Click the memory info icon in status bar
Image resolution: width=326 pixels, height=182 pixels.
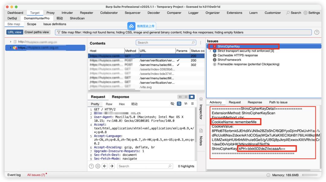[x=268, y=175]
